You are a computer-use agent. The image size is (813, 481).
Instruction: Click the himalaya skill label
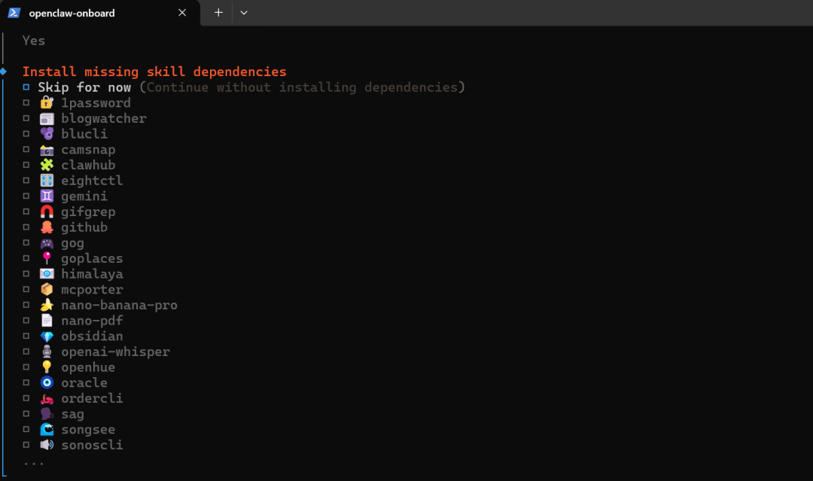tap(92, 274)
